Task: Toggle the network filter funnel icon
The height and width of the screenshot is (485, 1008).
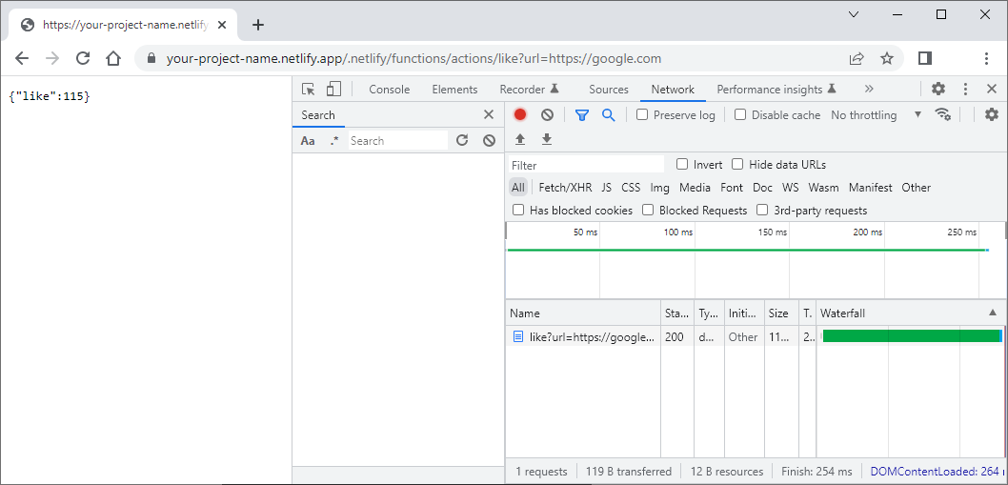Action: (x=582, y=114)
